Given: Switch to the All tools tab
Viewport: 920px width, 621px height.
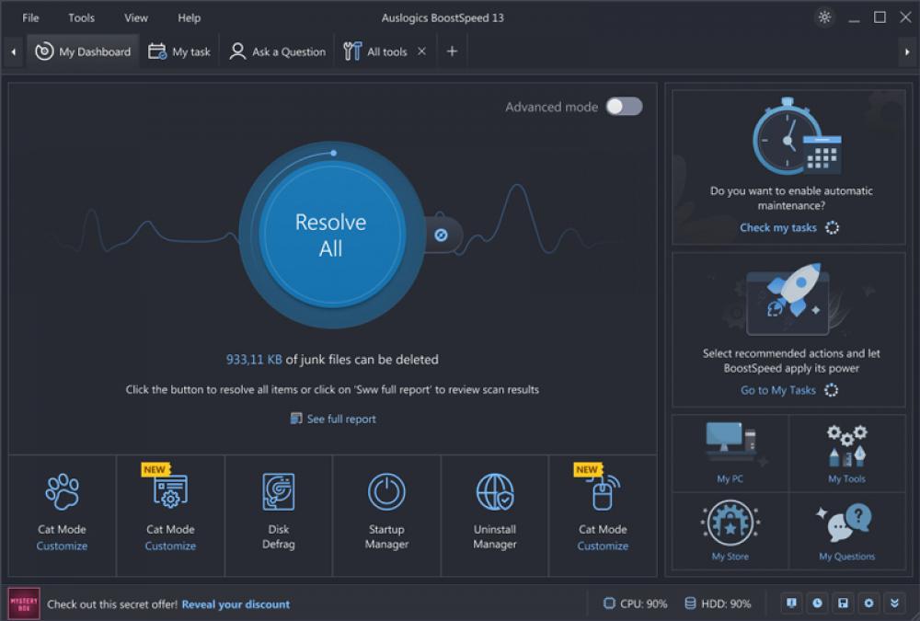Looking at the screenshot, I should [382, 52].
